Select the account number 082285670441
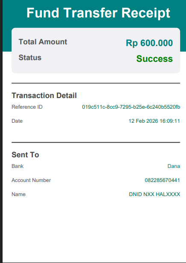186x263 pixels. [x=162, y=180]
